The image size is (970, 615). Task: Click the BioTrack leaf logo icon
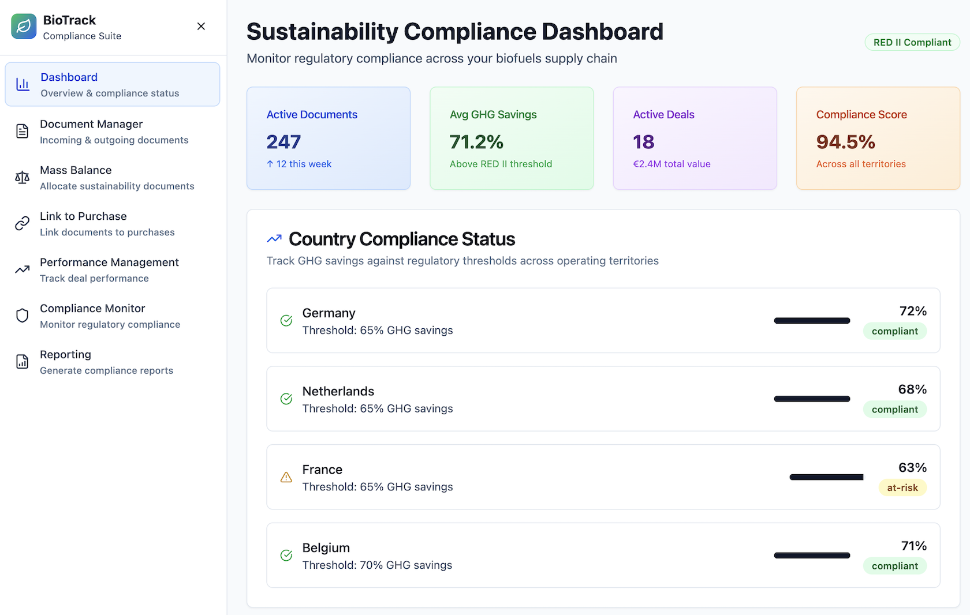click(x=24, y=27)
